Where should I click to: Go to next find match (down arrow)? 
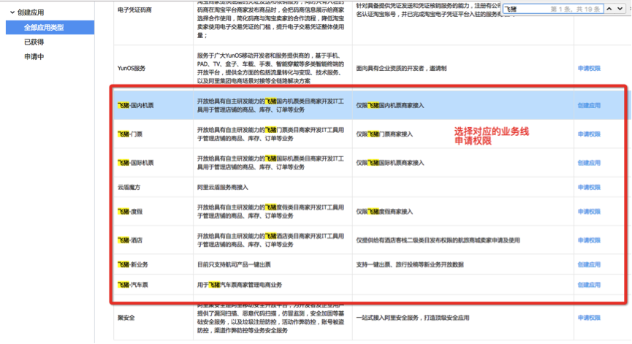coord(620,9)
